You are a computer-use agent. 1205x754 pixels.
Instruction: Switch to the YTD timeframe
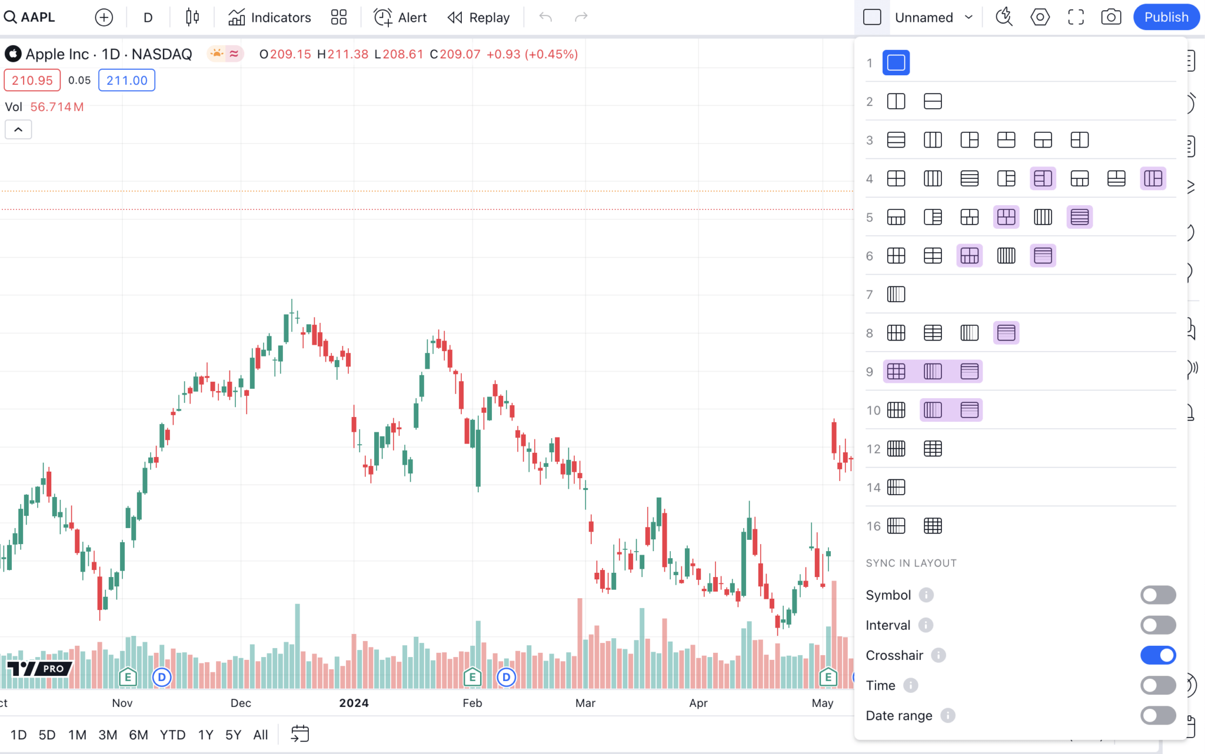(x=172, y=734)
